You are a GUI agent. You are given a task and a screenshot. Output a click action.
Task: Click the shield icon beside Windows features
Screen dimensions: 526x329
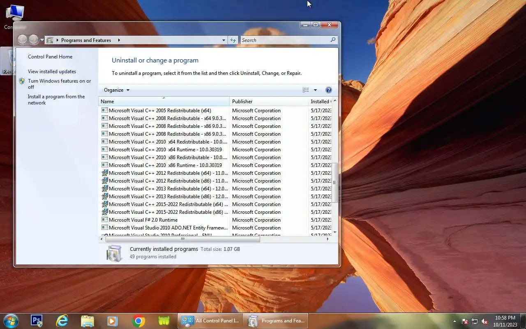coord(22,81)
